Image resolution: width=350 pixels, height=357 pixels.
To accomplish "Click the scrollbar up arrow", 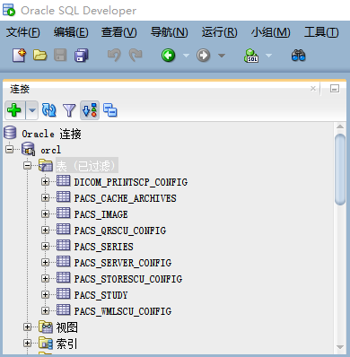I will point(340,126).
